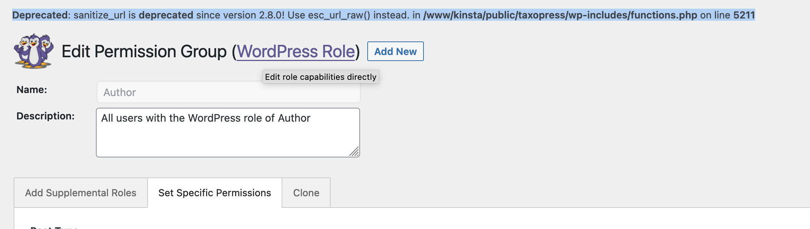Screen dimensions: 810x229
Task: Click the PublishPress penguins logo icon
Action: click(33, 52)
